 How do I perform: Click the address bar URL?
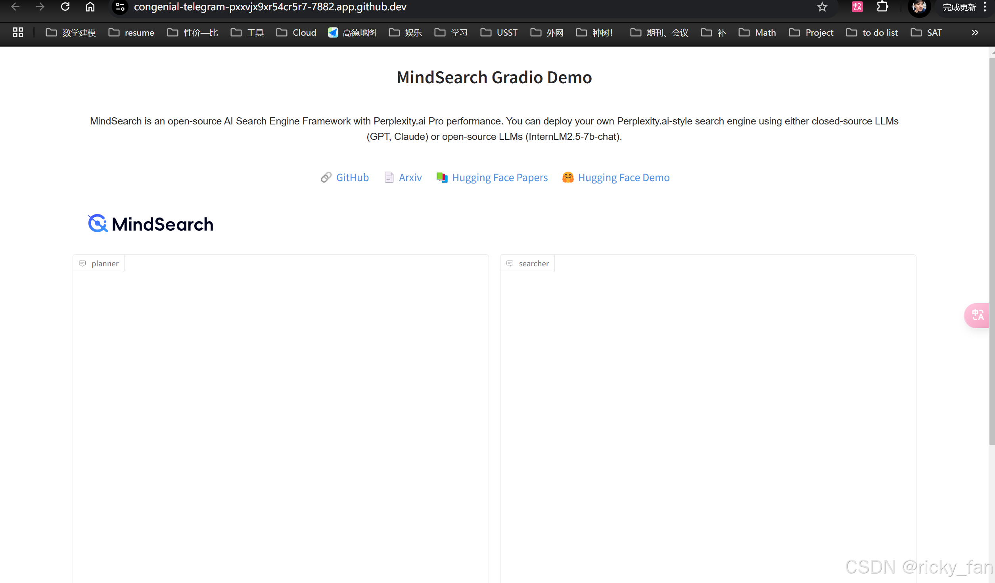point(270,7)
